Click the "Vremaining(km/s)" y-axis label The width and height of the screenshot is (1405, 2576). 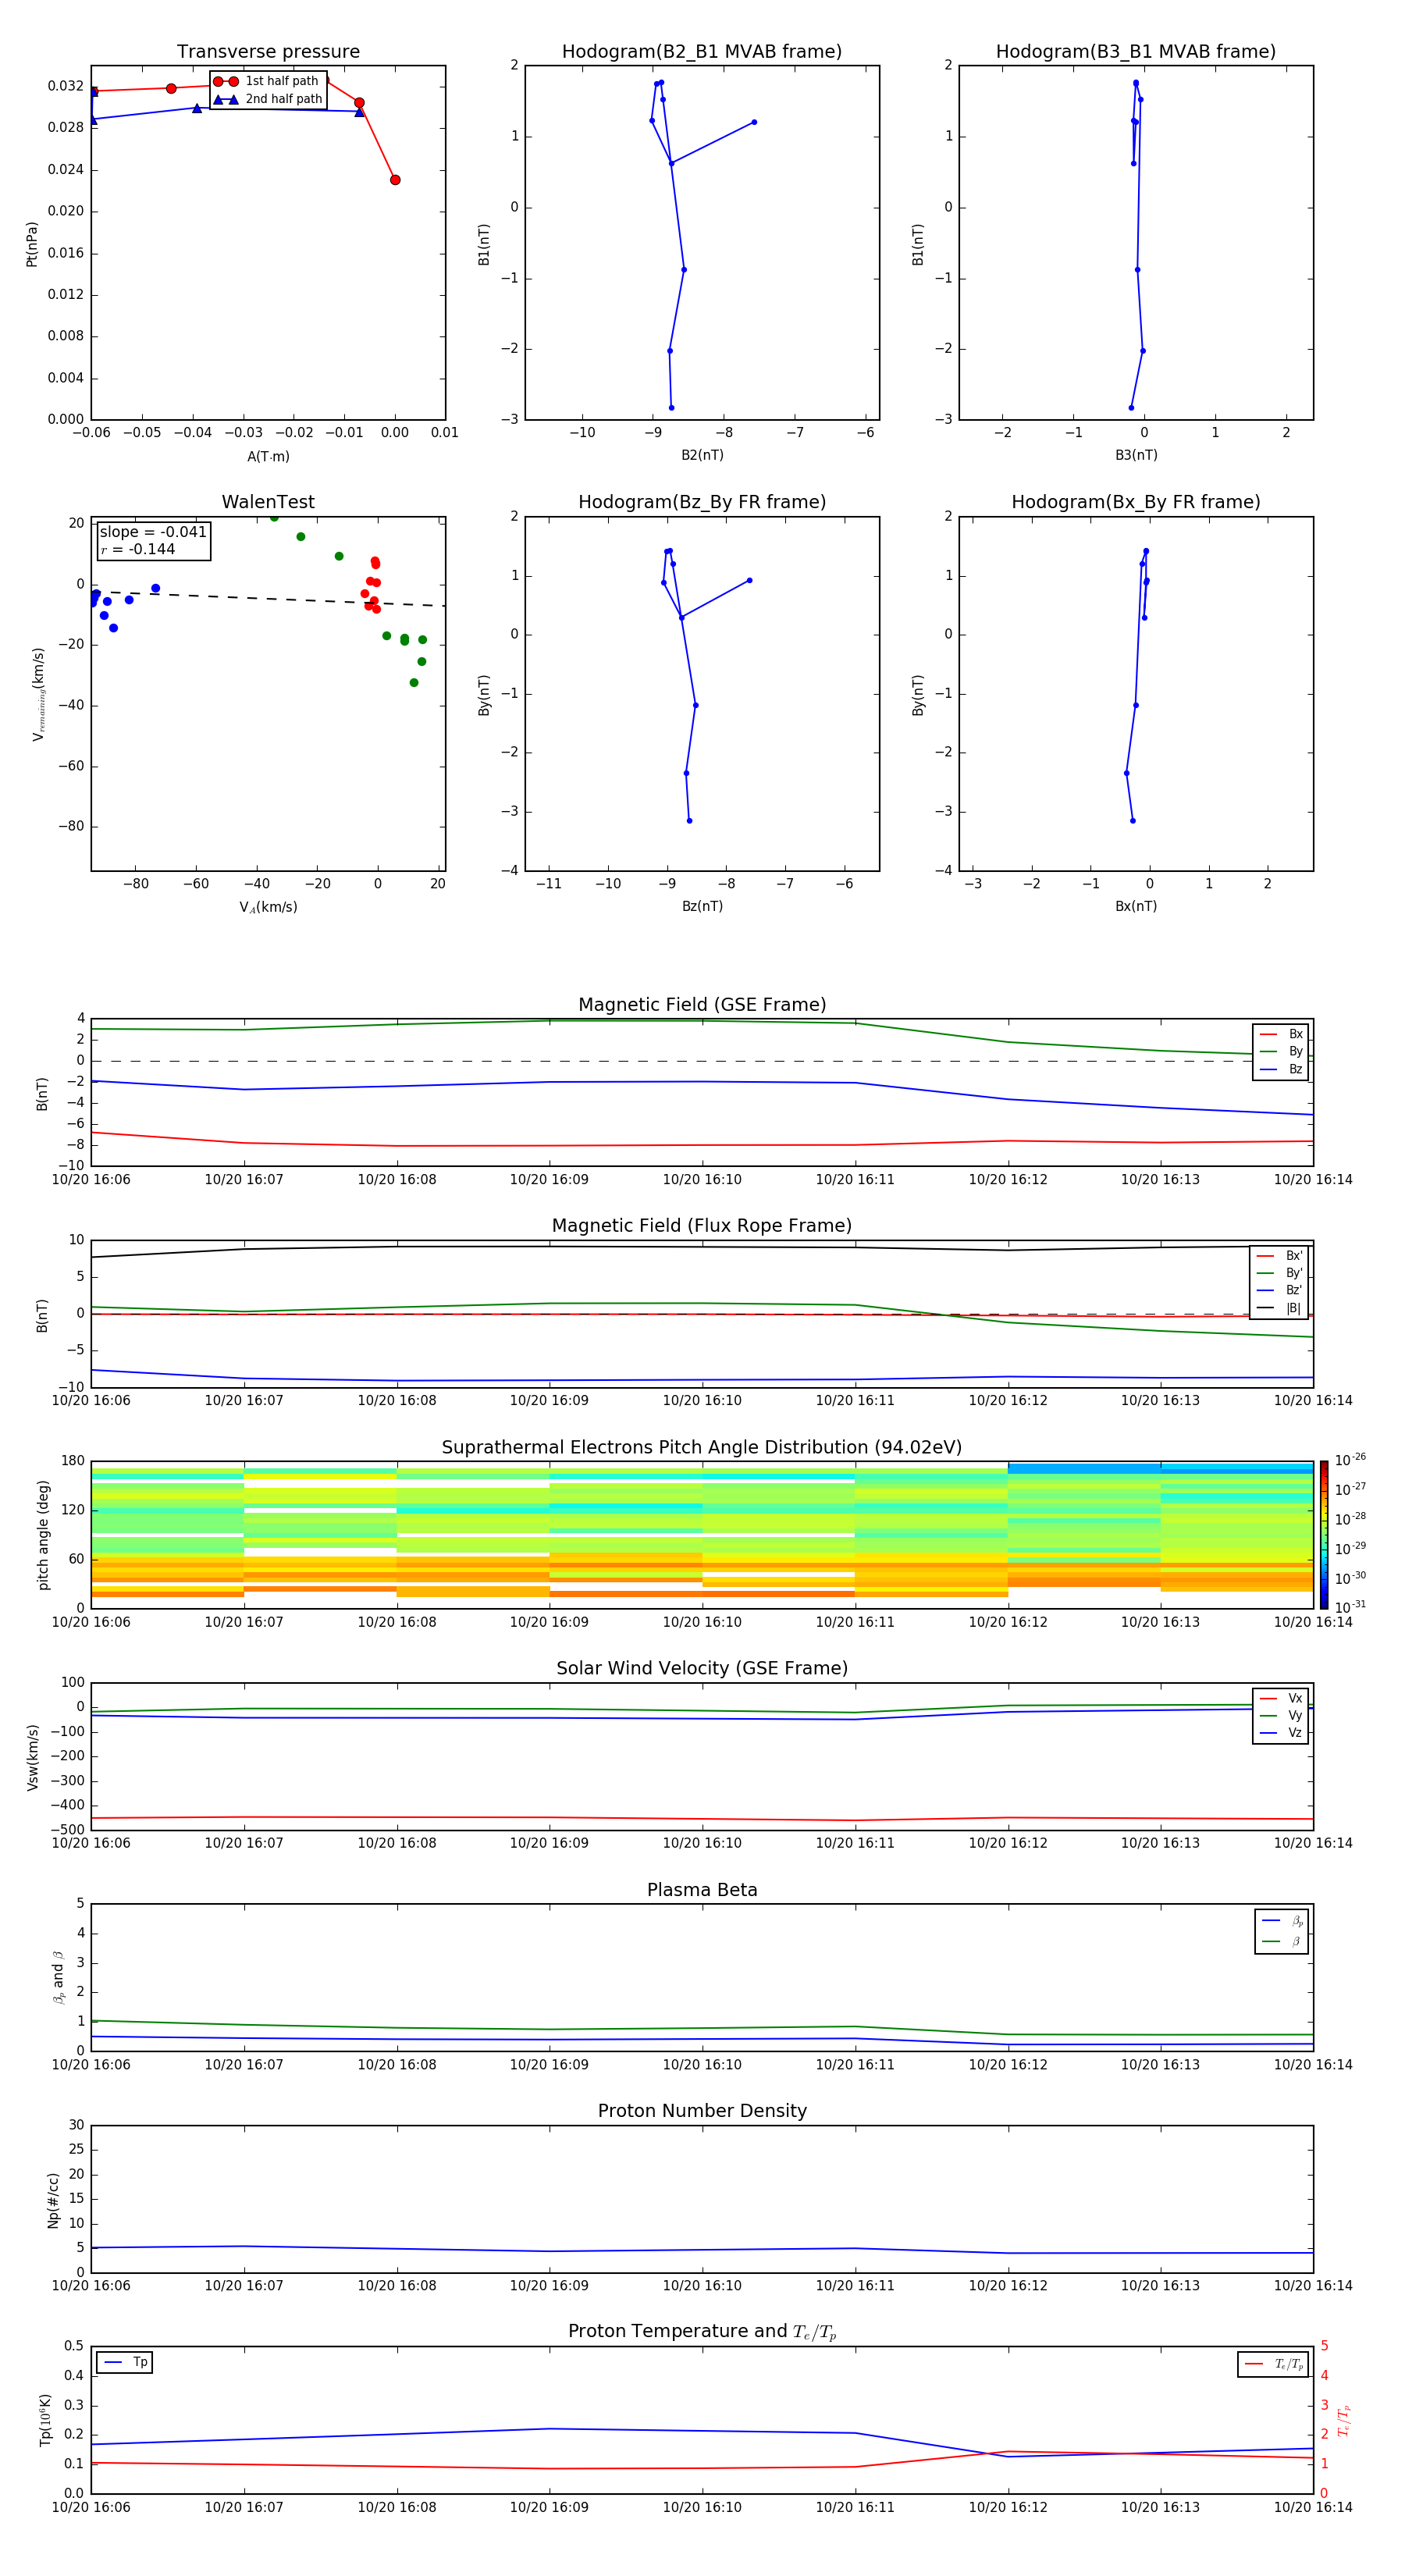tap(38, 694)
